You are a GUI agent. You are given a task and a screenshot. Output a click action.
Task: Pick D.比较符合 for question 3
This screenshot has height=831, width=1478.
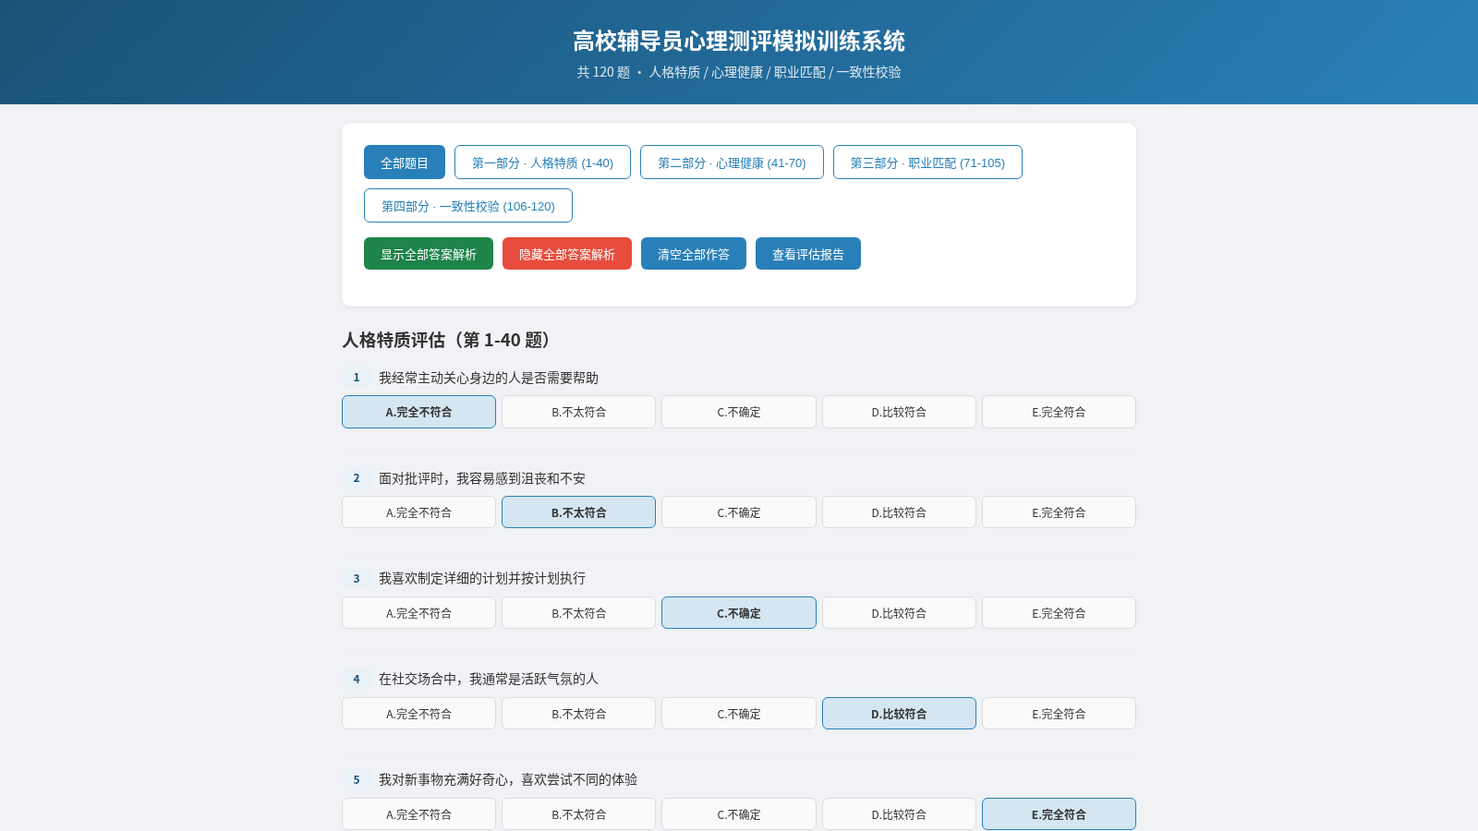click(x=899, y=613)
